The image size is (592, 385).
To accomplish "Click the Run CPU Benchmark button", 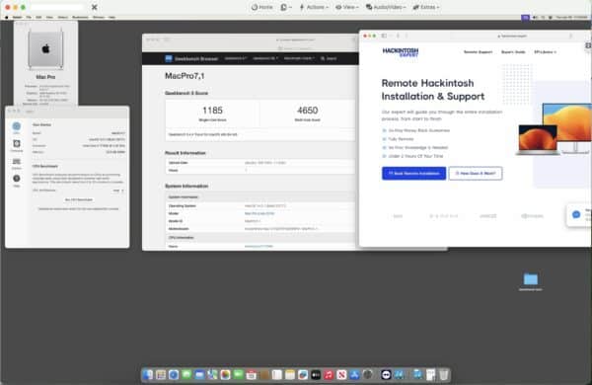I will [x=79, y=199].
